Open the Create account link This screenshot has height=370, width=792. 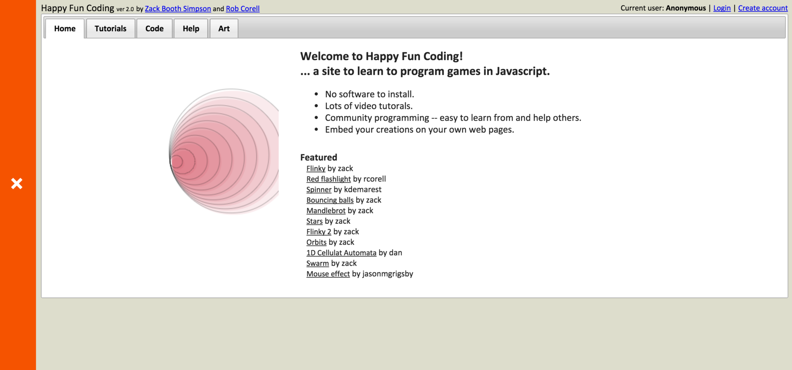point(763,8)
